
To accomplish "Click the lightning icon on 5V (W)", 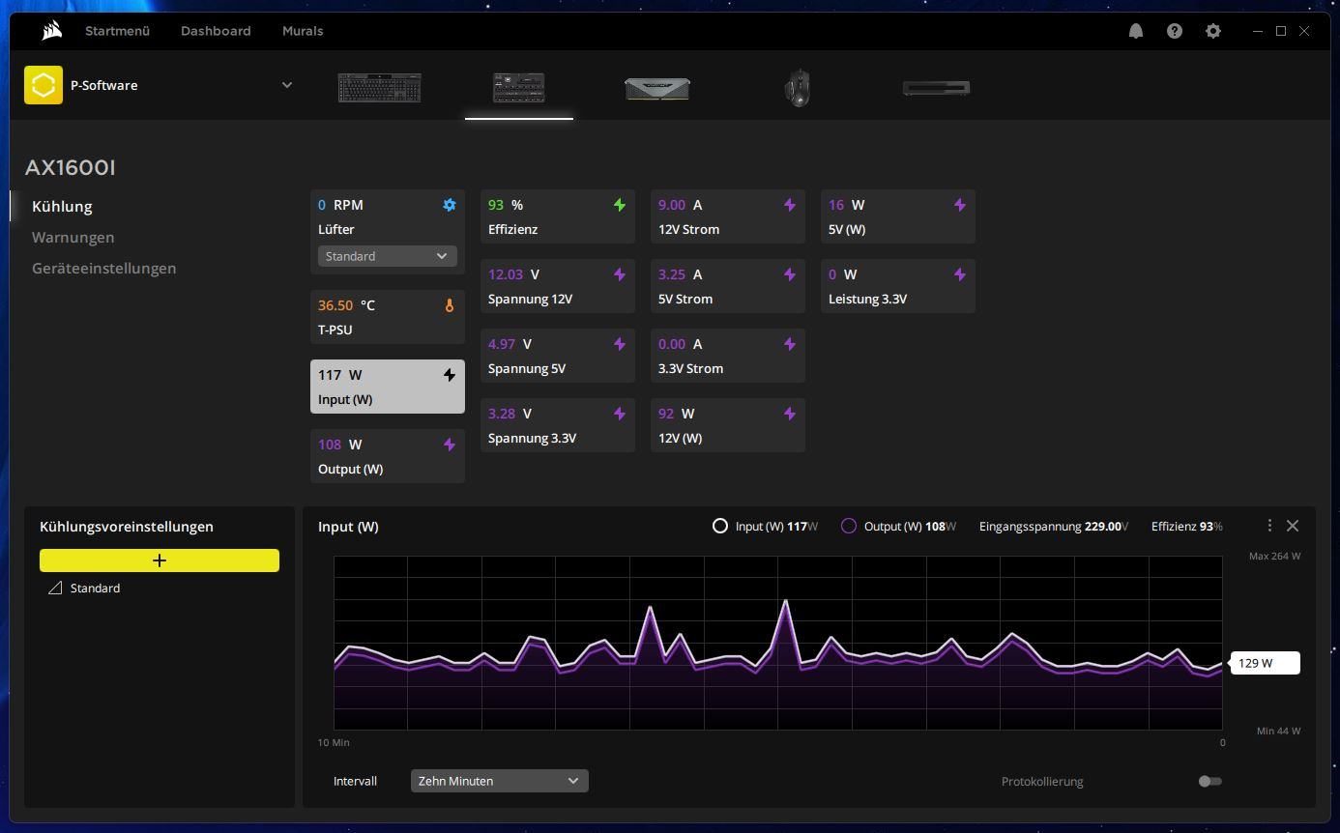I will click(x=960, y=205).
